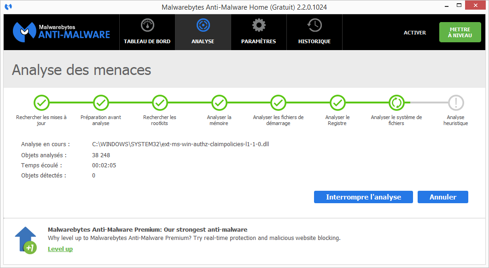Select the Analyse tab
Screen dimensions: 489x268
203,32
